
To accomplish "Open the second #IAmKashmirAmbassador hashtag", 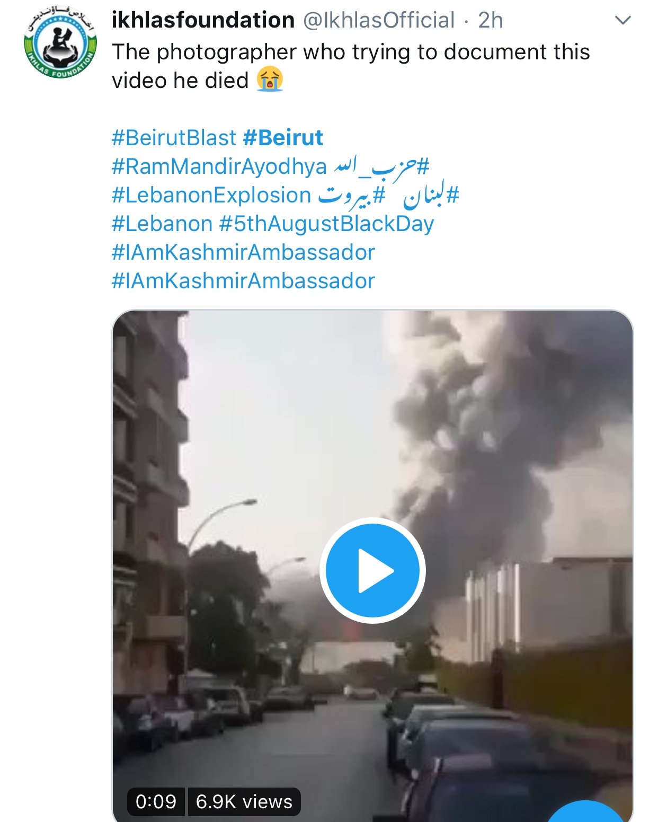I will [244, 281].
